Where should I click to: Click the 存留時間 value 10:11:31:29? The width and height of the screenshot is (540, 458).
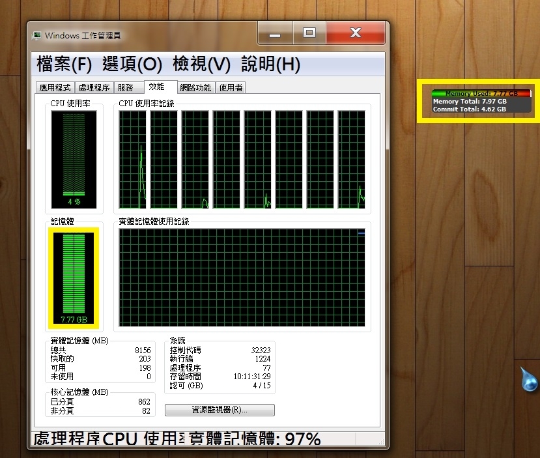[252, 377]
